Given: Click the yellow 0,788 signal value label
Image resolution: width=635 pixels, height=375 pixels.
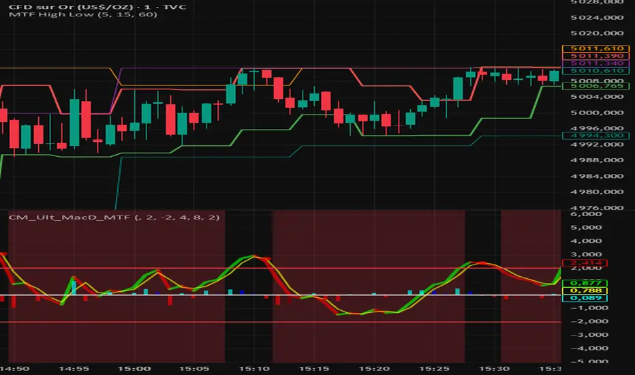Looking at the screenshot, I should click(x=585, y=290).
